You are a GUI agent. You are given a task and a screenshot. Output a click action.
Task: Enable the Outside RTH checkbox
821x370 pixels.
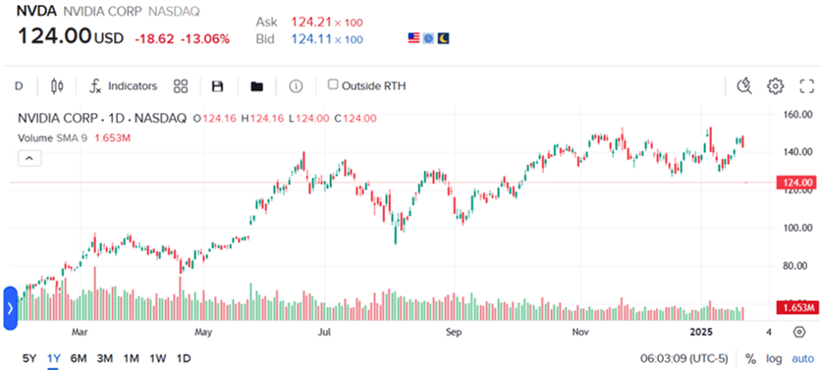[x=333, y=84]
